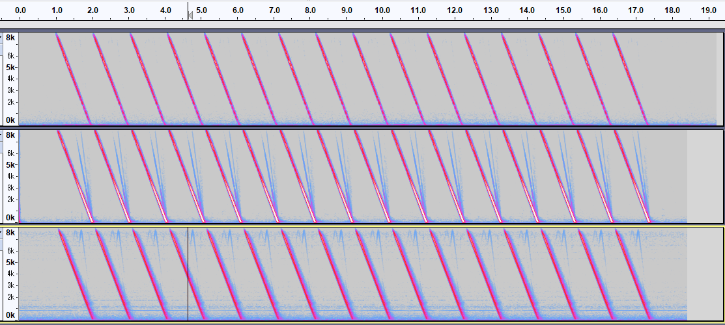The width and height of the screenshot is (725, 325).
Task: Click the 3k label on the second track's scale
Action: click(12, 187)
